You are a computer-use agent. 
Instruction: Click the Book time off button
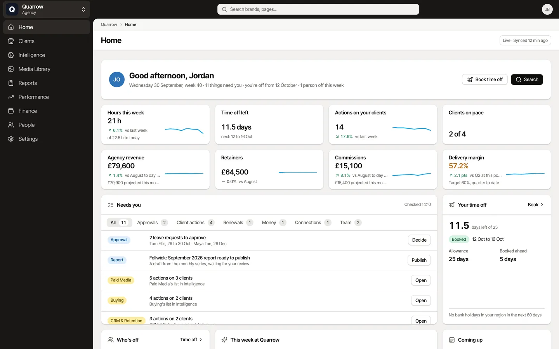pyautogui.click(x=485, y=79)
